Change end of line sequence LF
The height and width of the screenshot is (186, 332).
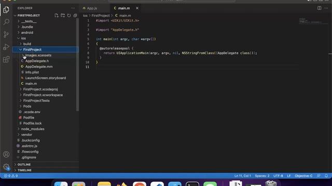coord(289,176)
